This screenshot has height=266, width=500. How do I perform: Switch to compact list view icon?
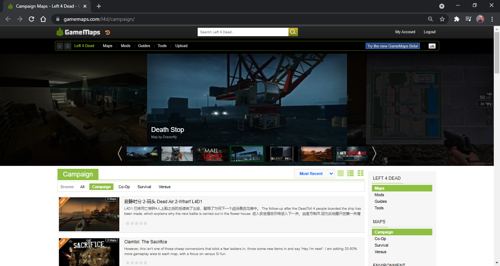[x=341, y=173]
